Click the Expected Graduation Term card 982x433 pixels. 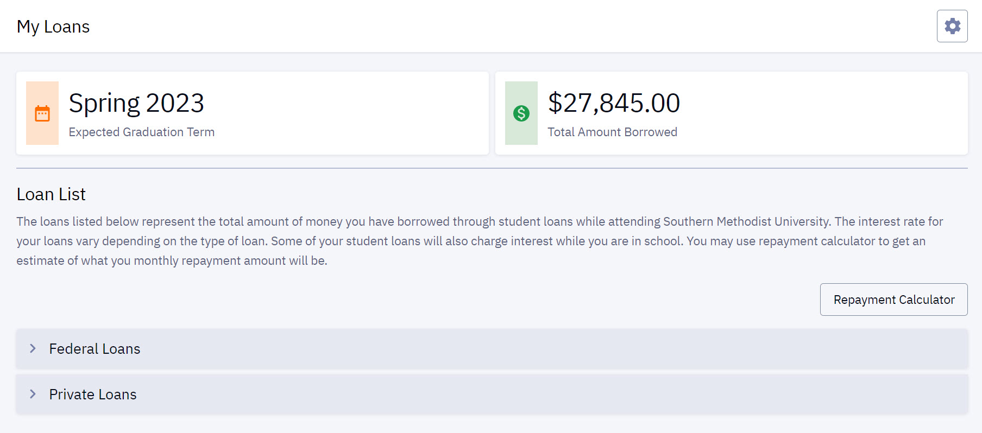(253, 113)
